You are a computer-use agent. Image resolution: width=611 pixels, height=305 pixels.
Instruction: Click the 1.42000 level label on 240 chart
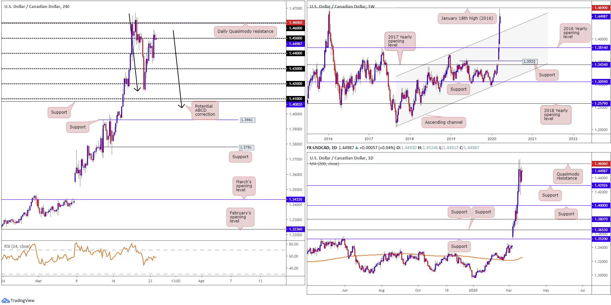point(295,84)
